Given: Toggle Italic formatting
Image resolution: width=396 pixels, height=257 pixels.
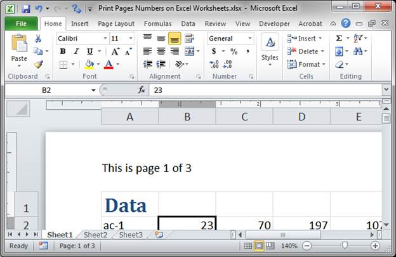Looking at the screenshot, I should (76, 51).
